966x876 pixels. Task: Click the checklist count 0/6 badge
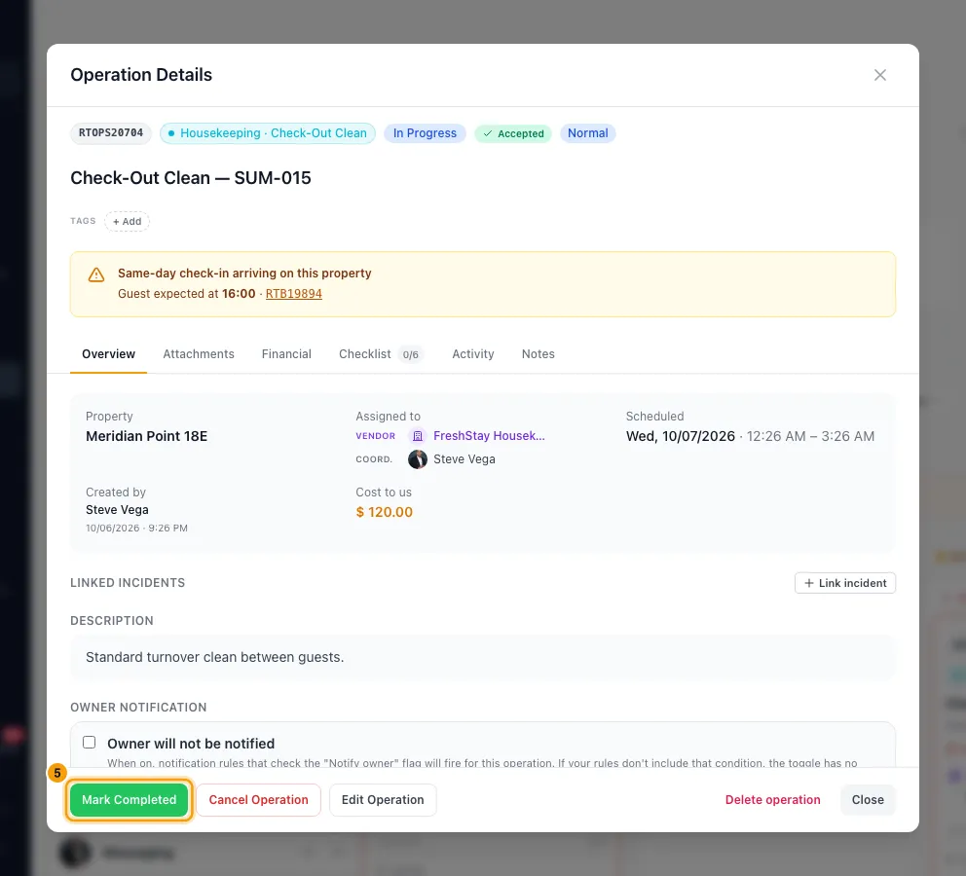coord(410,354)
